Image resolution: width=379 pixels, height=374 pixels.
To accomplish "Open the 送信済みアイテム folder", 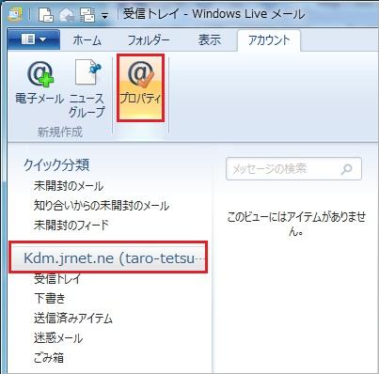I will coord(73,319).
